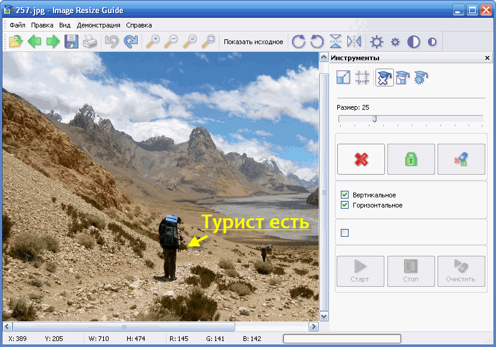Rotate image counterclockwise

point(317,42)
